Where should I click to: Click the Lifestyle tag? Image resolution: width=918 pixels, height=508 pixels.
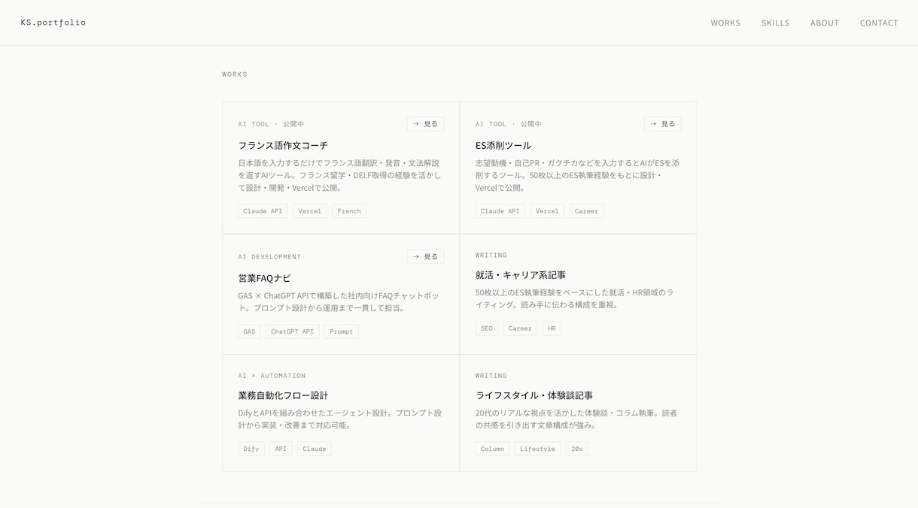click(x=537, y=449)
